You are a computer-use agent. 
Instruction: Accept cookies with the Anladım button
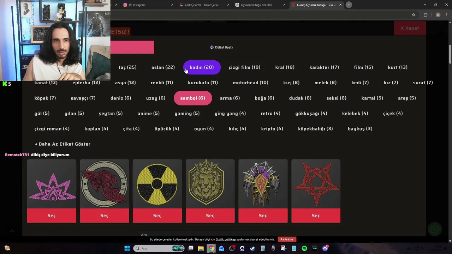pos(287,240)
